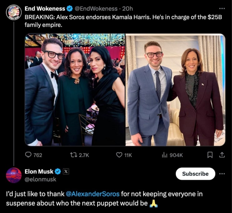Bookmark the End Wokeness post
The height and width of the screenshot is (213, 232).
pyautogui.click(x=210, y=155)
